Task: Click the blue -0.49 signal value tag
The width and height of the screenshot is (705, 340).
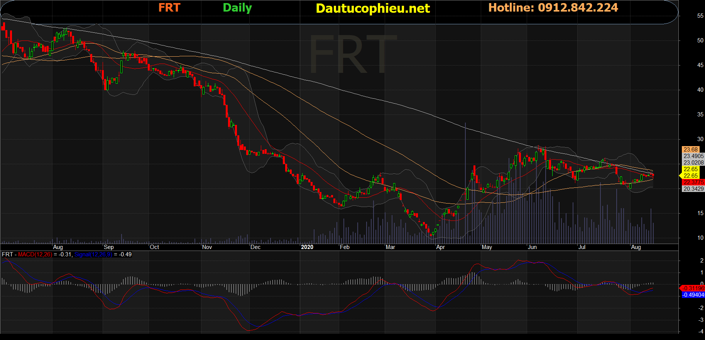Action: click(x=693, y=295)
